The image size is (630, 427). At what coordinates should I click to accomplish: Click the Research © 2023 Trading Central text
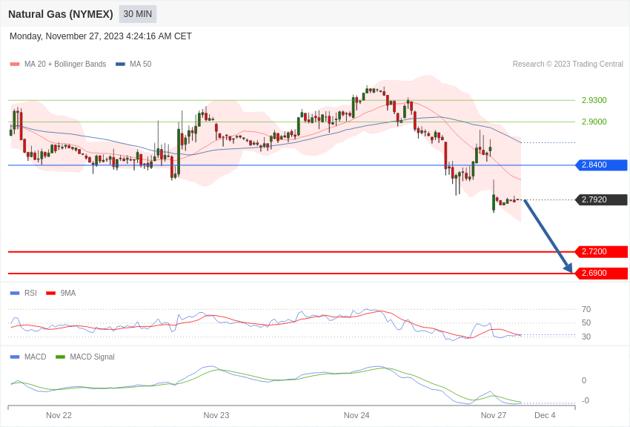click(x=568, y=64)
